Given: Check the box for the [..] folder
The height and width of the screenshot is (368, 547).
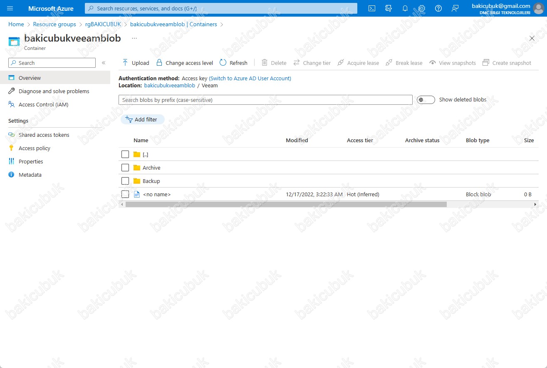Looking at the screenshot, I should pyautogui.click(x=125, y=154).
